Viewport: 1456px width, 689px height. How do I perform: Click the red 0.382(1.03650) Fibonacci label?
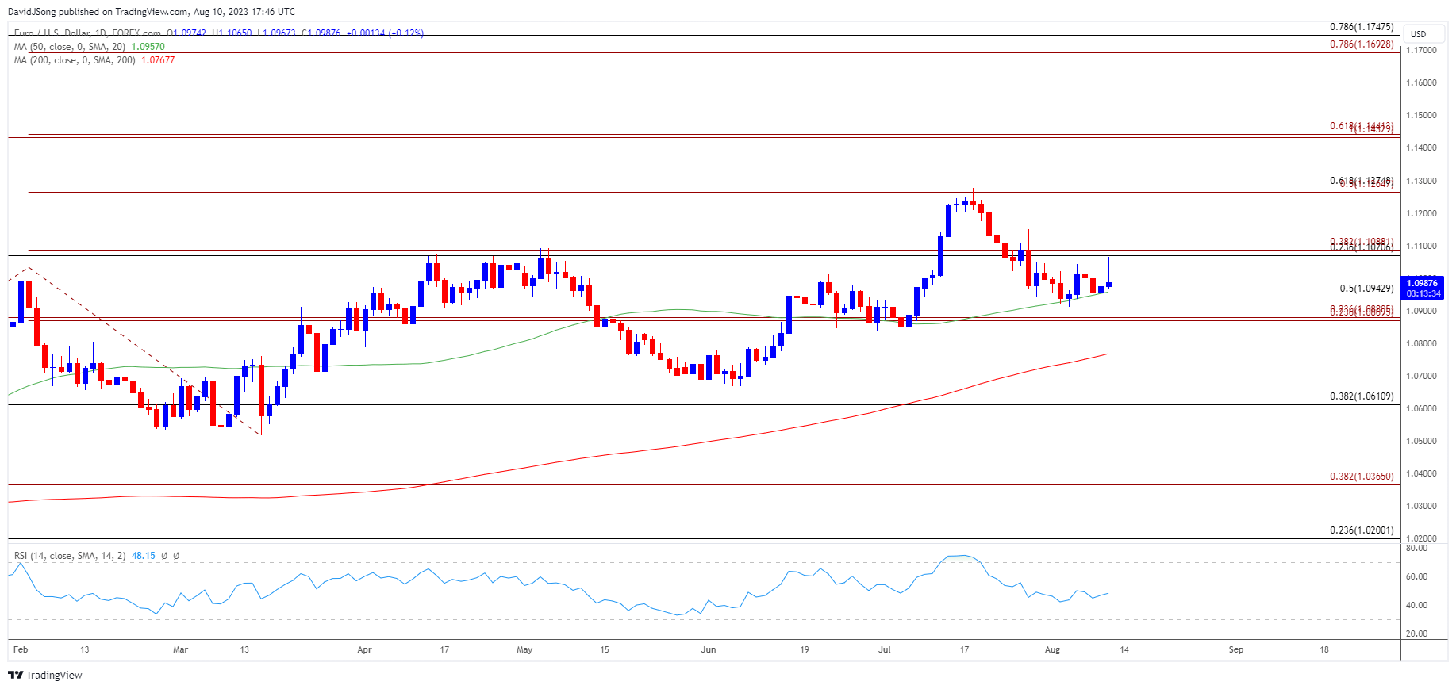(1362, 477)
